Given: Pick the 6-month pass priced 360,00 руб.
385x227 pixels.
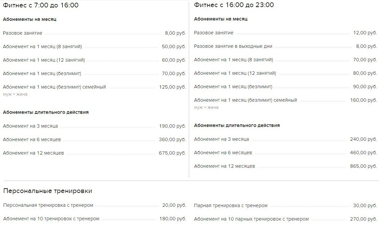Looking at the screenshot, I should 32,139.
